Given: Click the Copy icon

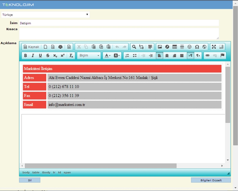Looking at the screenshot, I should (x=86, y=47).
